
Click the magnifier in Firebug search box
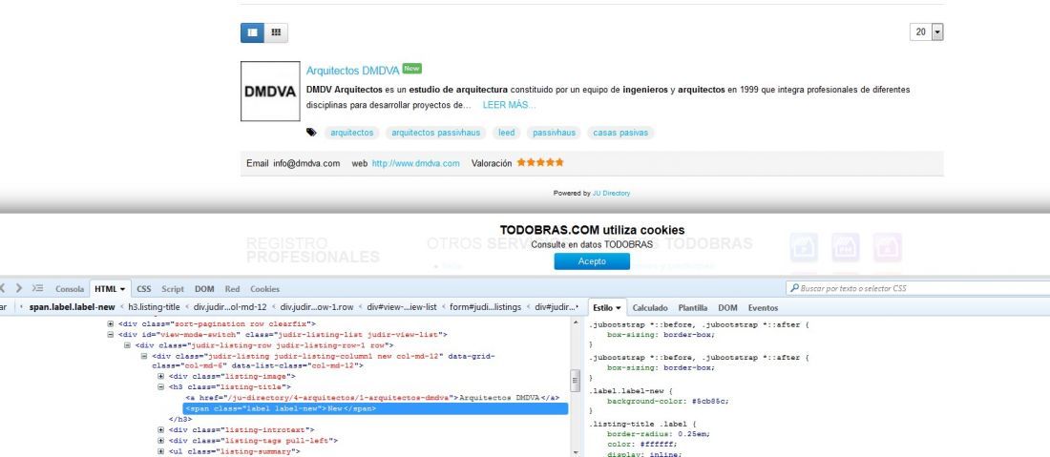pyautogui.click(x=794, y=288)
